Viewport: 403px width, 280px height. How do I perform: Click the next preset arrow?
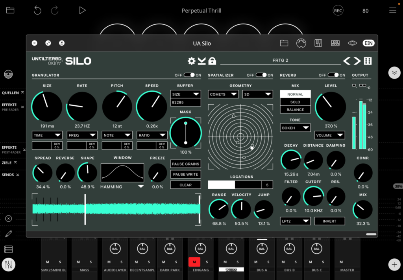tap(357, 61)
